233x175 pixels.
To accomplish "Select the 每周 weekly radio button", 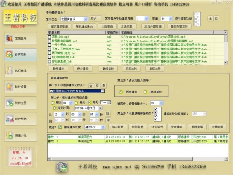I will click(x=89, y=102).
